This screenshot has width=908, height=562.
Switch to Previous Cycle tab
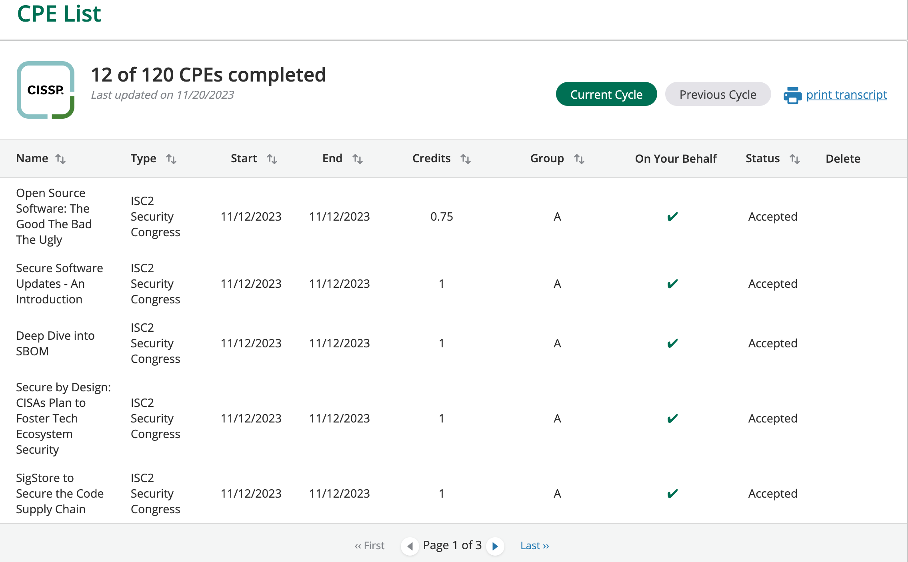click(x=718, y=94)
